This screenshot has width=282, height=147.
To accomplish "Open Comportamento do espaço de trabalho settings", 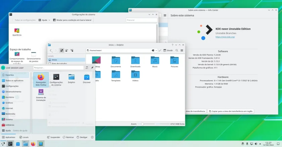I will [17, 58].
